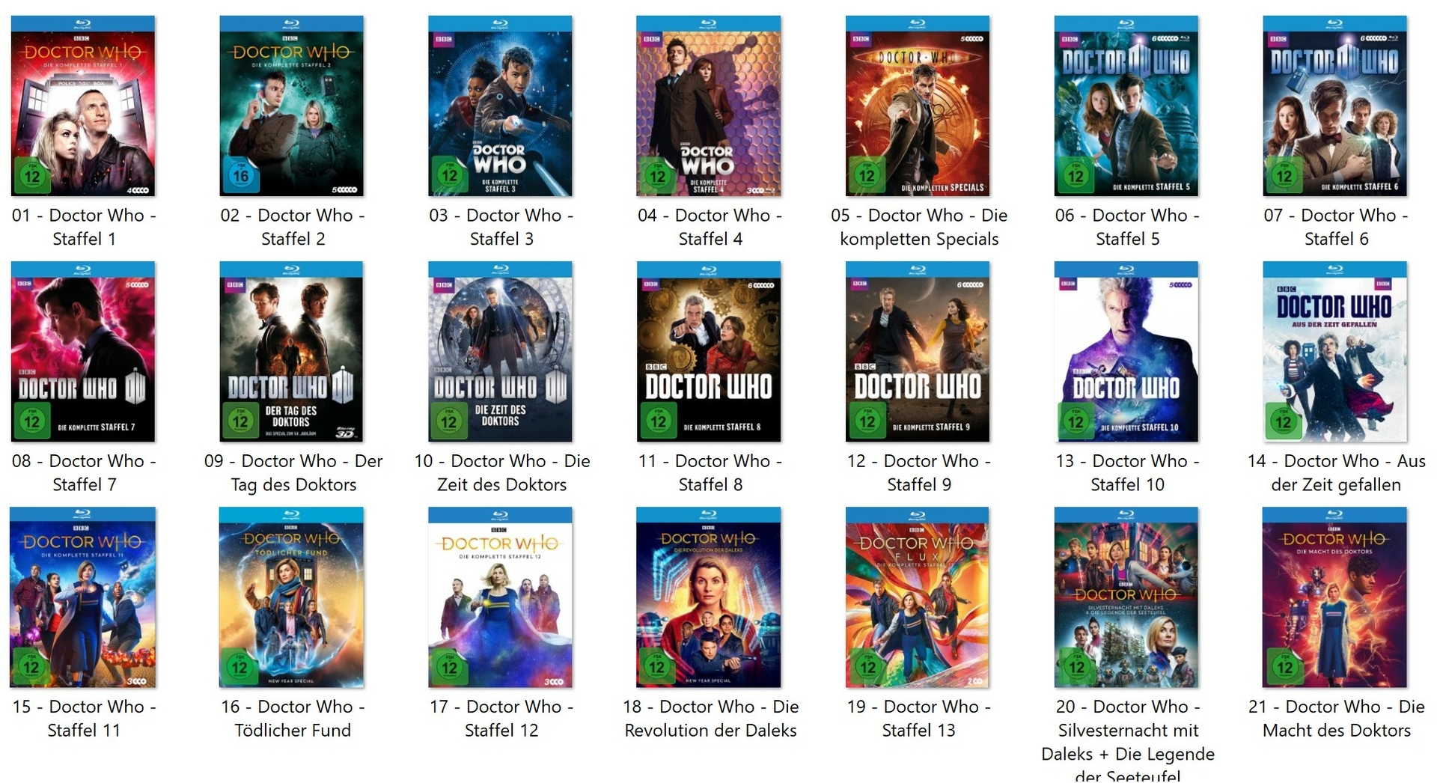Click the label '06 - Doctor Who - Staffel 5'
The height and width of the screenshot is (783, 1437).
[1127, 227]
